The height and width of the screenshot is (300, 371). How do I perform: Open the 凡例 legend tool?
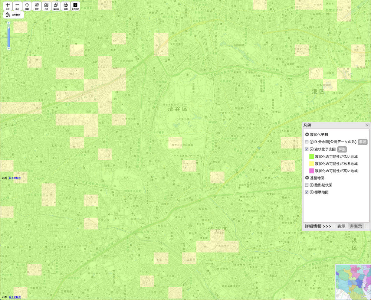click(46, 6)
